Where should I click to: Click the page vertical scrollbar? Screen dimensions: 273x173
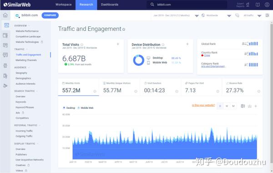(272, 93)
